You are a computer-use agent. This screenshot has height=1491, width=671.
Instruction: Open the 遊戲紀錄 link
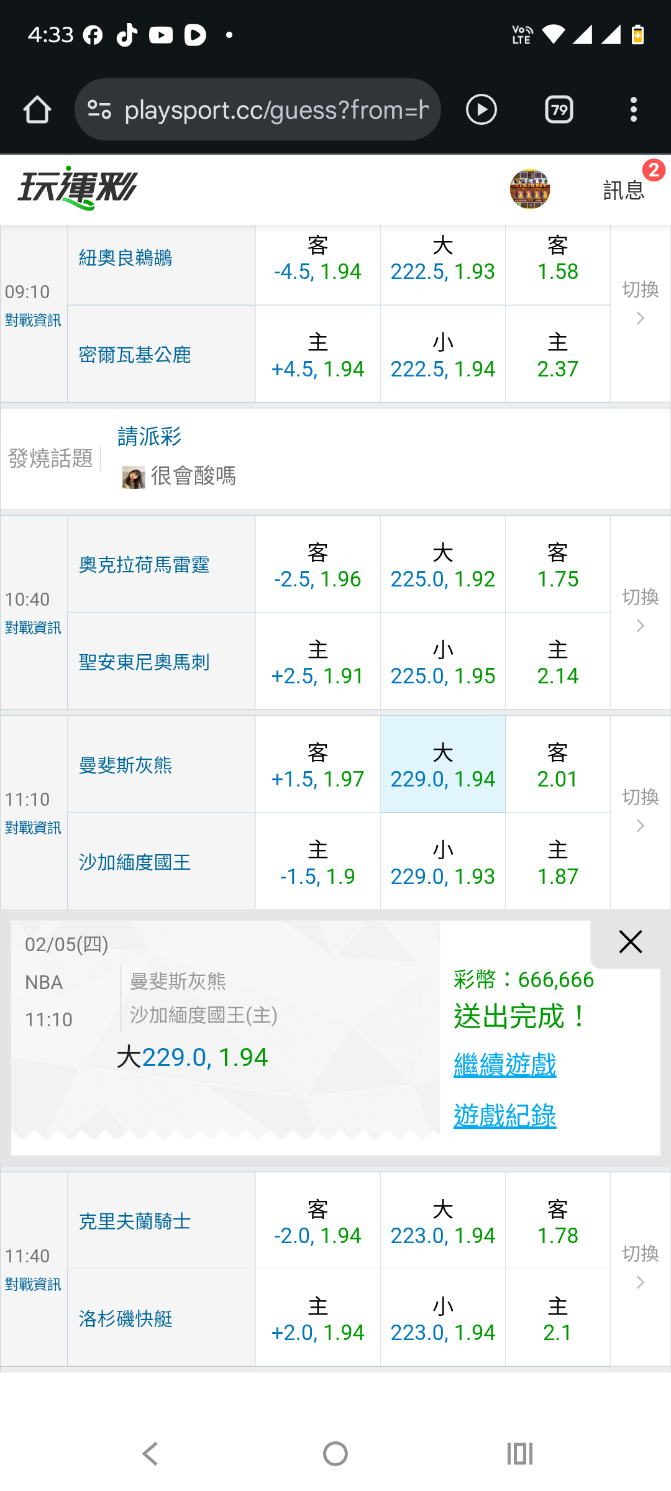pyautogui.click(x=504, y=1116)
